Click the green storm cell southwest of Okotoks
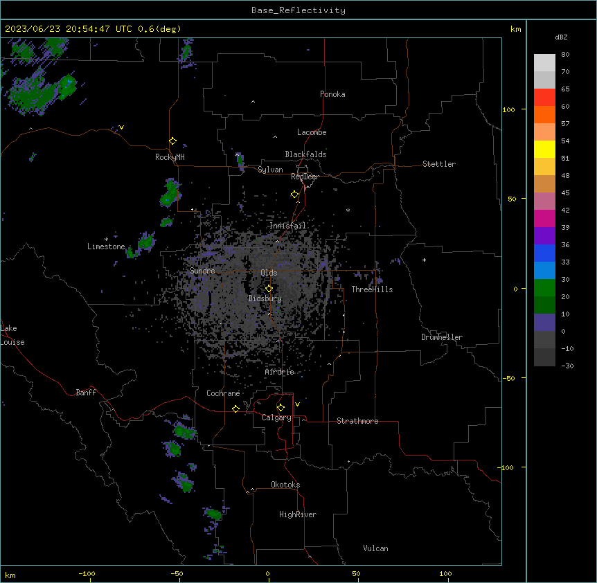The image size is (597, 583). 213,514
